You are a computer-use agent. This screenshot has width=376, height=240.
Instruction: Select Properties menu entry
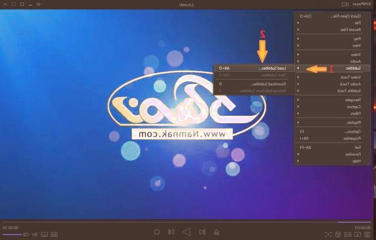click(x=332, y=138)
